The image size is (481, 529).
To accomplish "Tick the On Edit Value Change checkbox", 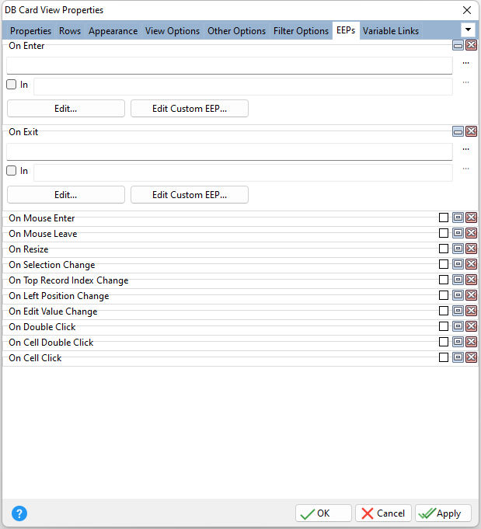I will [444, 311].
